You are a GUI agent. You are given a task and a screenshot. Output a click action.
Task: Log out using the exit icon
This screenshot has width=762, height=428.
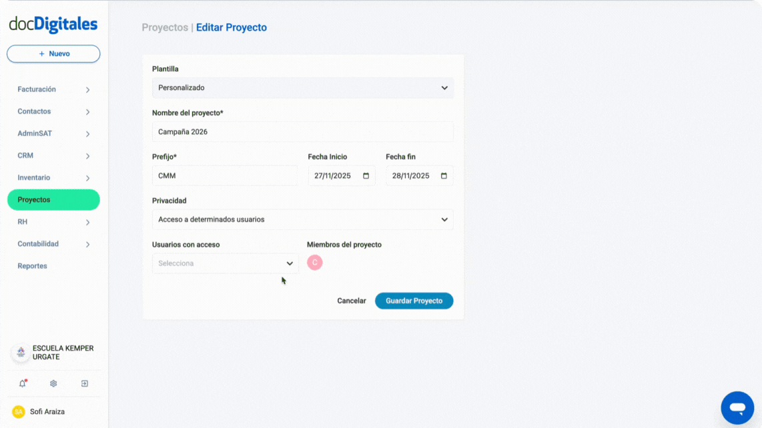pyautogui.click(x=84, y=383)
